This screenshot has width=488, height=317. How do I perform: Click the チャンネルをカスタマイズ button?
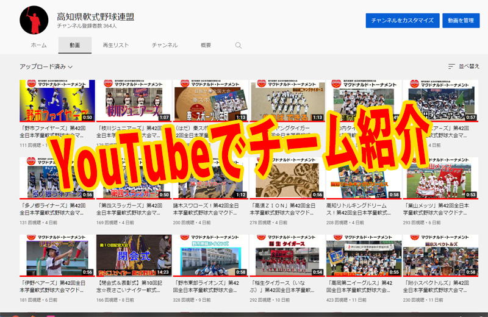[x=403, y=21]
